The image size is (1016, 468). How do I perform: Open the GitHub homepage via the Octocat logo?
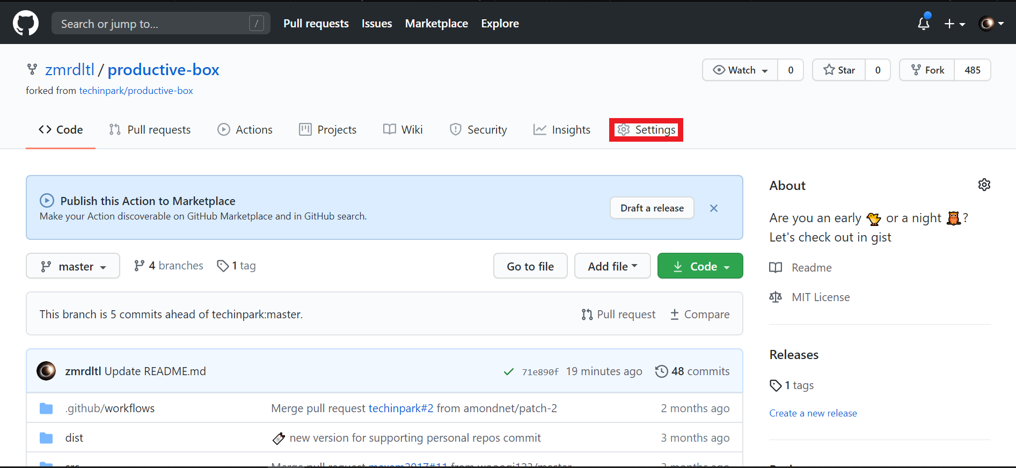coord(26,24)
